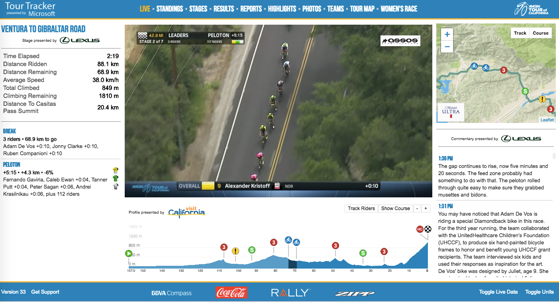Select the red 3 marker beside the map cyclists
The image size is (559, 302).
coord(504,70)
